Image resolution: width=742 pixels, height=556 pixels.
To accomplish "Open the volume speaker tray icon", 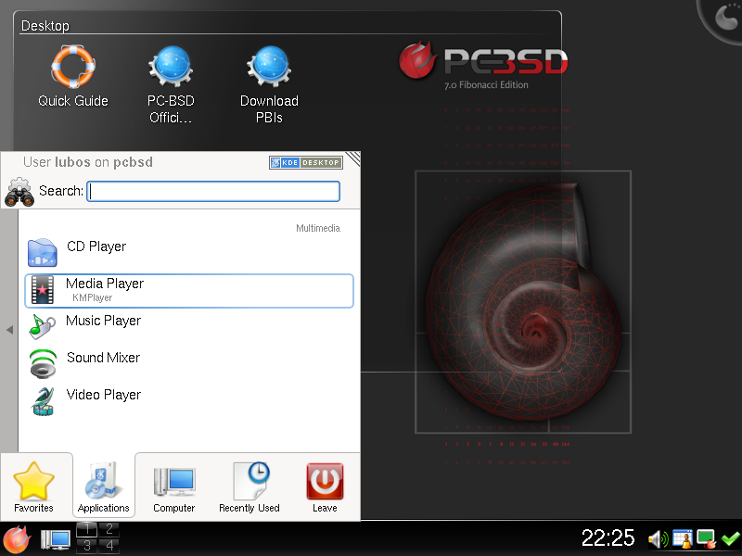I will pos(658,539).
